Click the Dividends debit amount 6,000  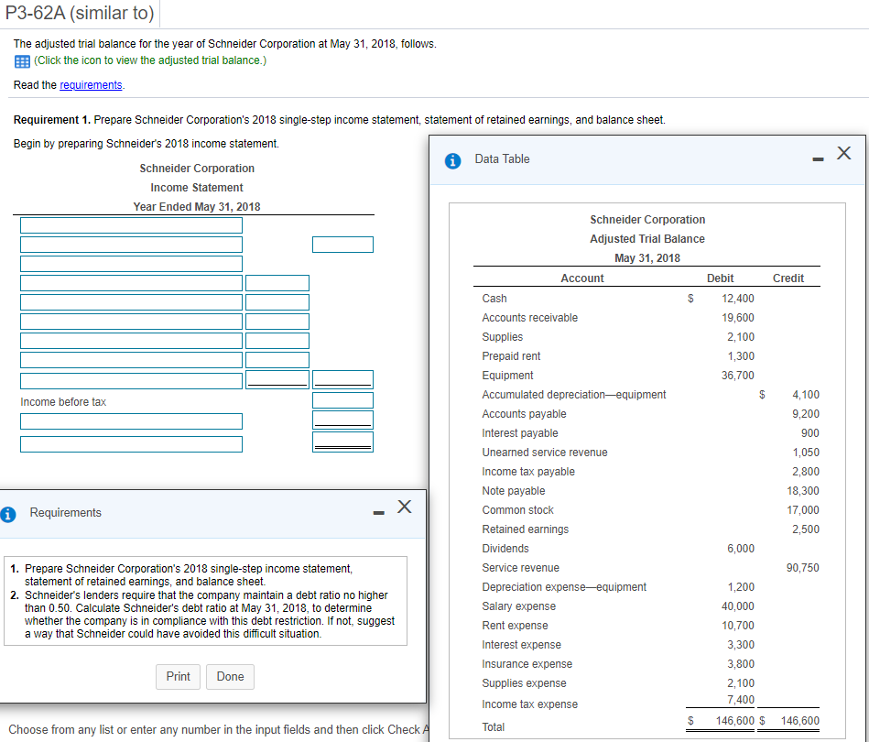741,549
